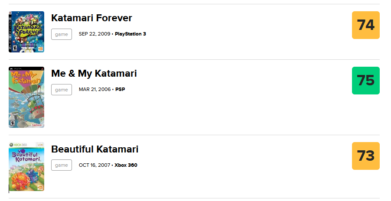This screenshot has height=201, width=391.
Task: Select the Xbox 360 platform label
Action: 126,165
